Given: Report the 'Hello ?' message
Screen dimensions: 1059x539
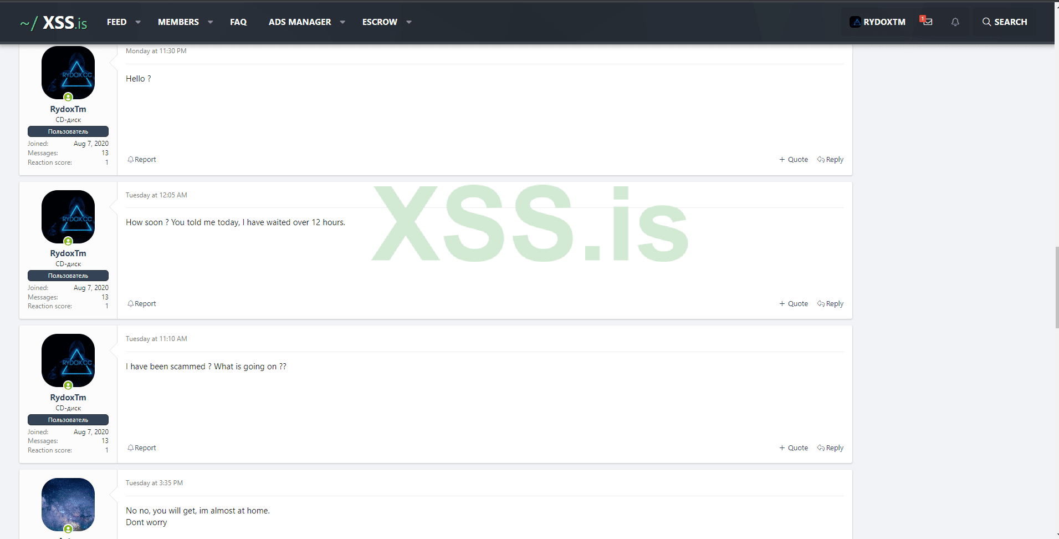Looking at the screenshot, I should [x=142, y=160].
